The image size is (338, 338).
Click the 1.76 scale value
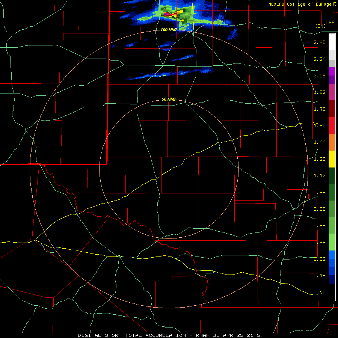tap(320, 109)
